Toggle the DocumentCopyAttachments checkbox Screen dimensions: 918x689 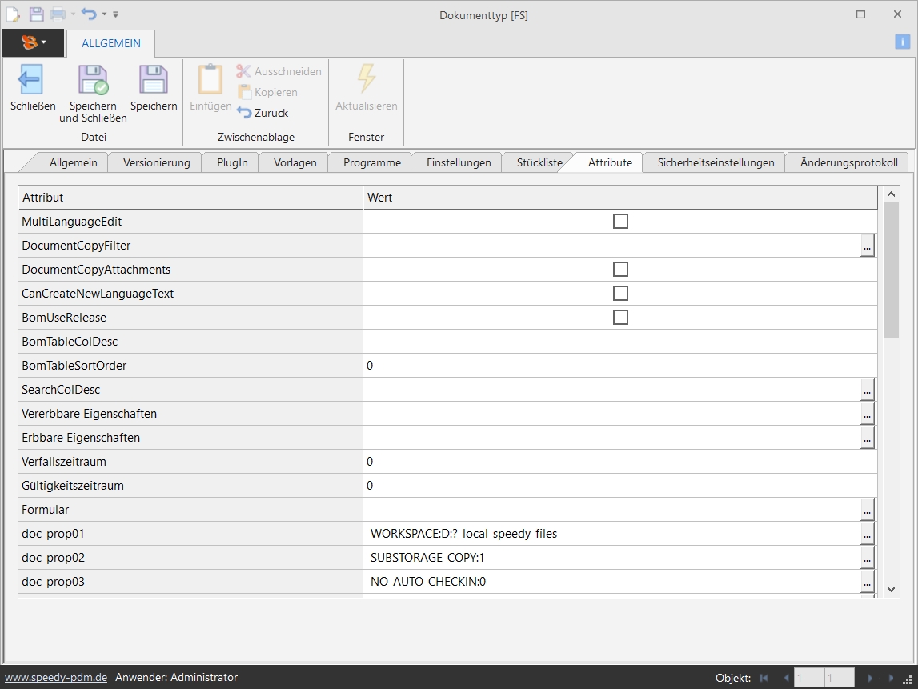pyautogui.click(x=620, y=270)
